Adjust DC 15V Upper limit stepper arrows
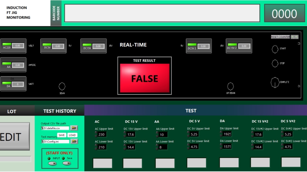The width and height of the screenshot is (307, 172). [x=125, y=134]
